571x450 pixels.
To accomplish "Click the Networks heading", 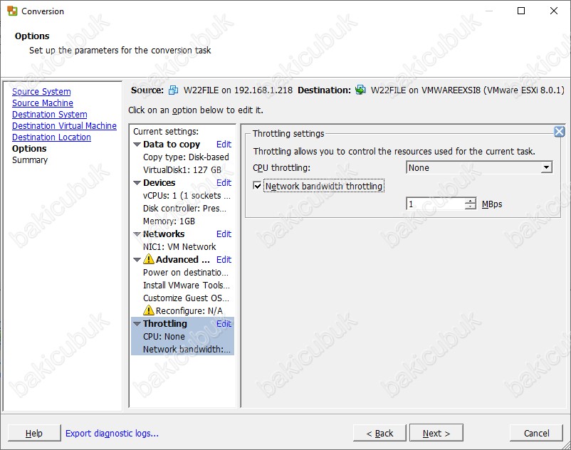I will coord(164,234).
